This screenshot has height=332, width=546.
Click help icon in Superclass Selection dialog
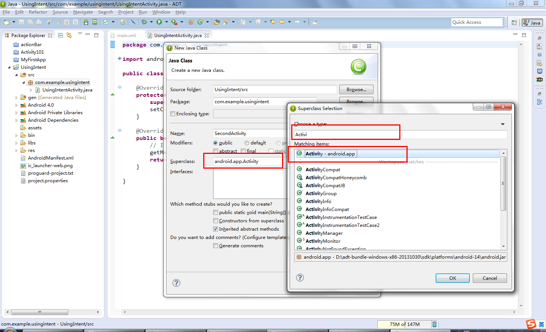300,278
